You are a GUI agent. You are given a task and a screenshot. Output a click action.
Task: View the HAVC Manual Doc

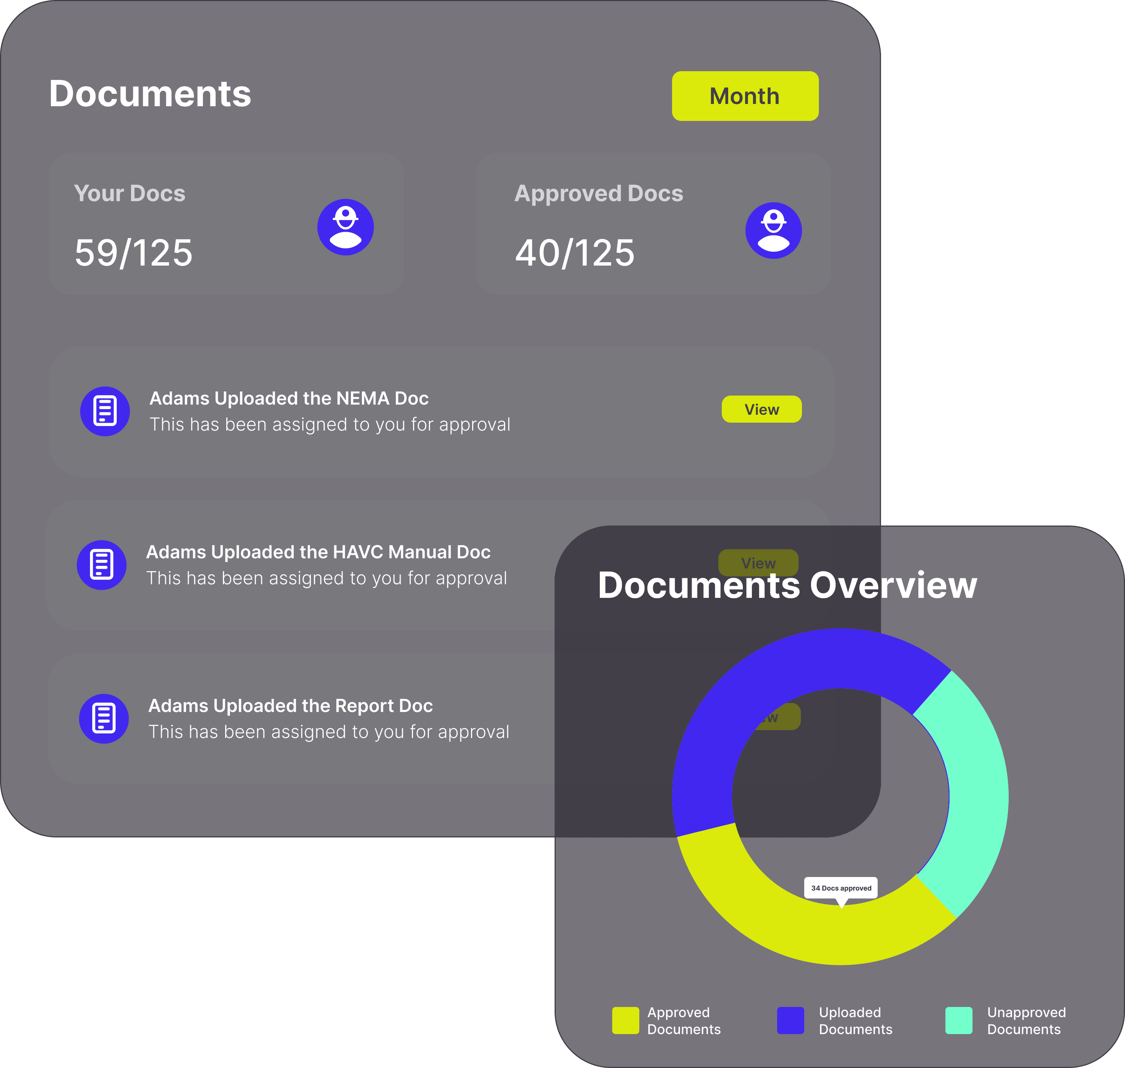tap(758, 562)
